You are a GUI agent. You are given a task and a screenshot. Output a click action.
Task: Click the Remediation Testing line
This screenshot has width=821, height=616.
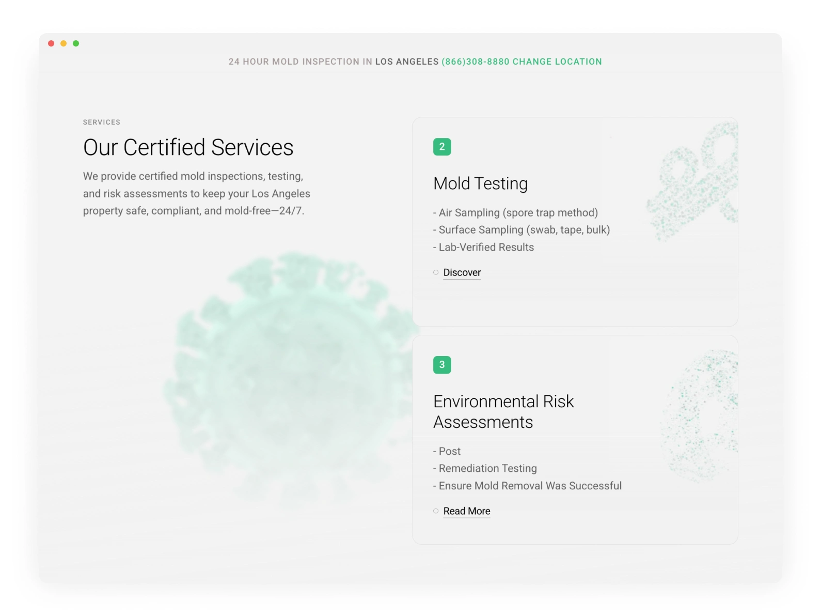click(485, 468)
